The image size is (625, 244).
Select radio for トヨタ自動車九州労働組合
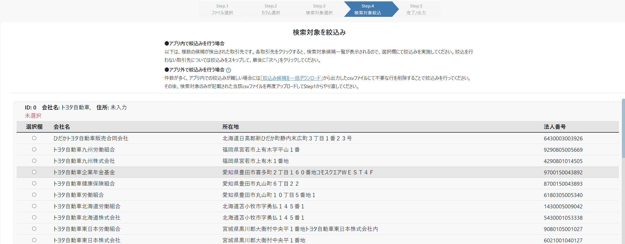coord(34,149)
